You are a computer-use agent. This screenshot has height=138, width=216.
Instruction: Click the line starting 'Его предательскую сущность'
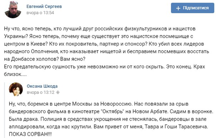pos(104,67)
